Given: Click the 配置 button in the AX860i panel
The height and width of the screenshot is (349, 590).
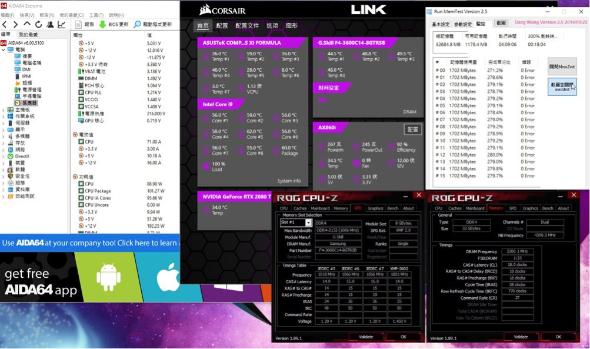Looking at the screenshot, I should [412, 129].
